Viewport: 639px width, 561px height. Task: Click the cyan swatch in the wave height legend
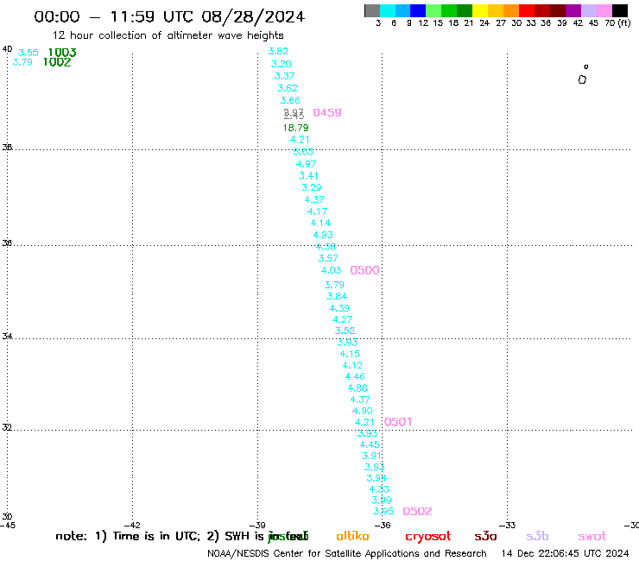(x=388, y=10)
